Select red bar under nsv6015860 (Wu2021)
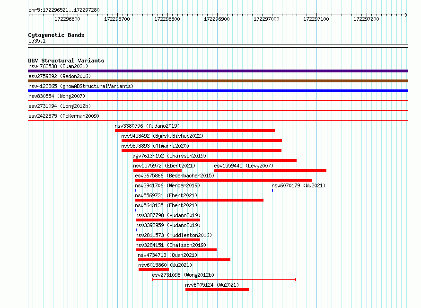The height and width of the screenshot is (308, 421). click(x=154, y=270)
